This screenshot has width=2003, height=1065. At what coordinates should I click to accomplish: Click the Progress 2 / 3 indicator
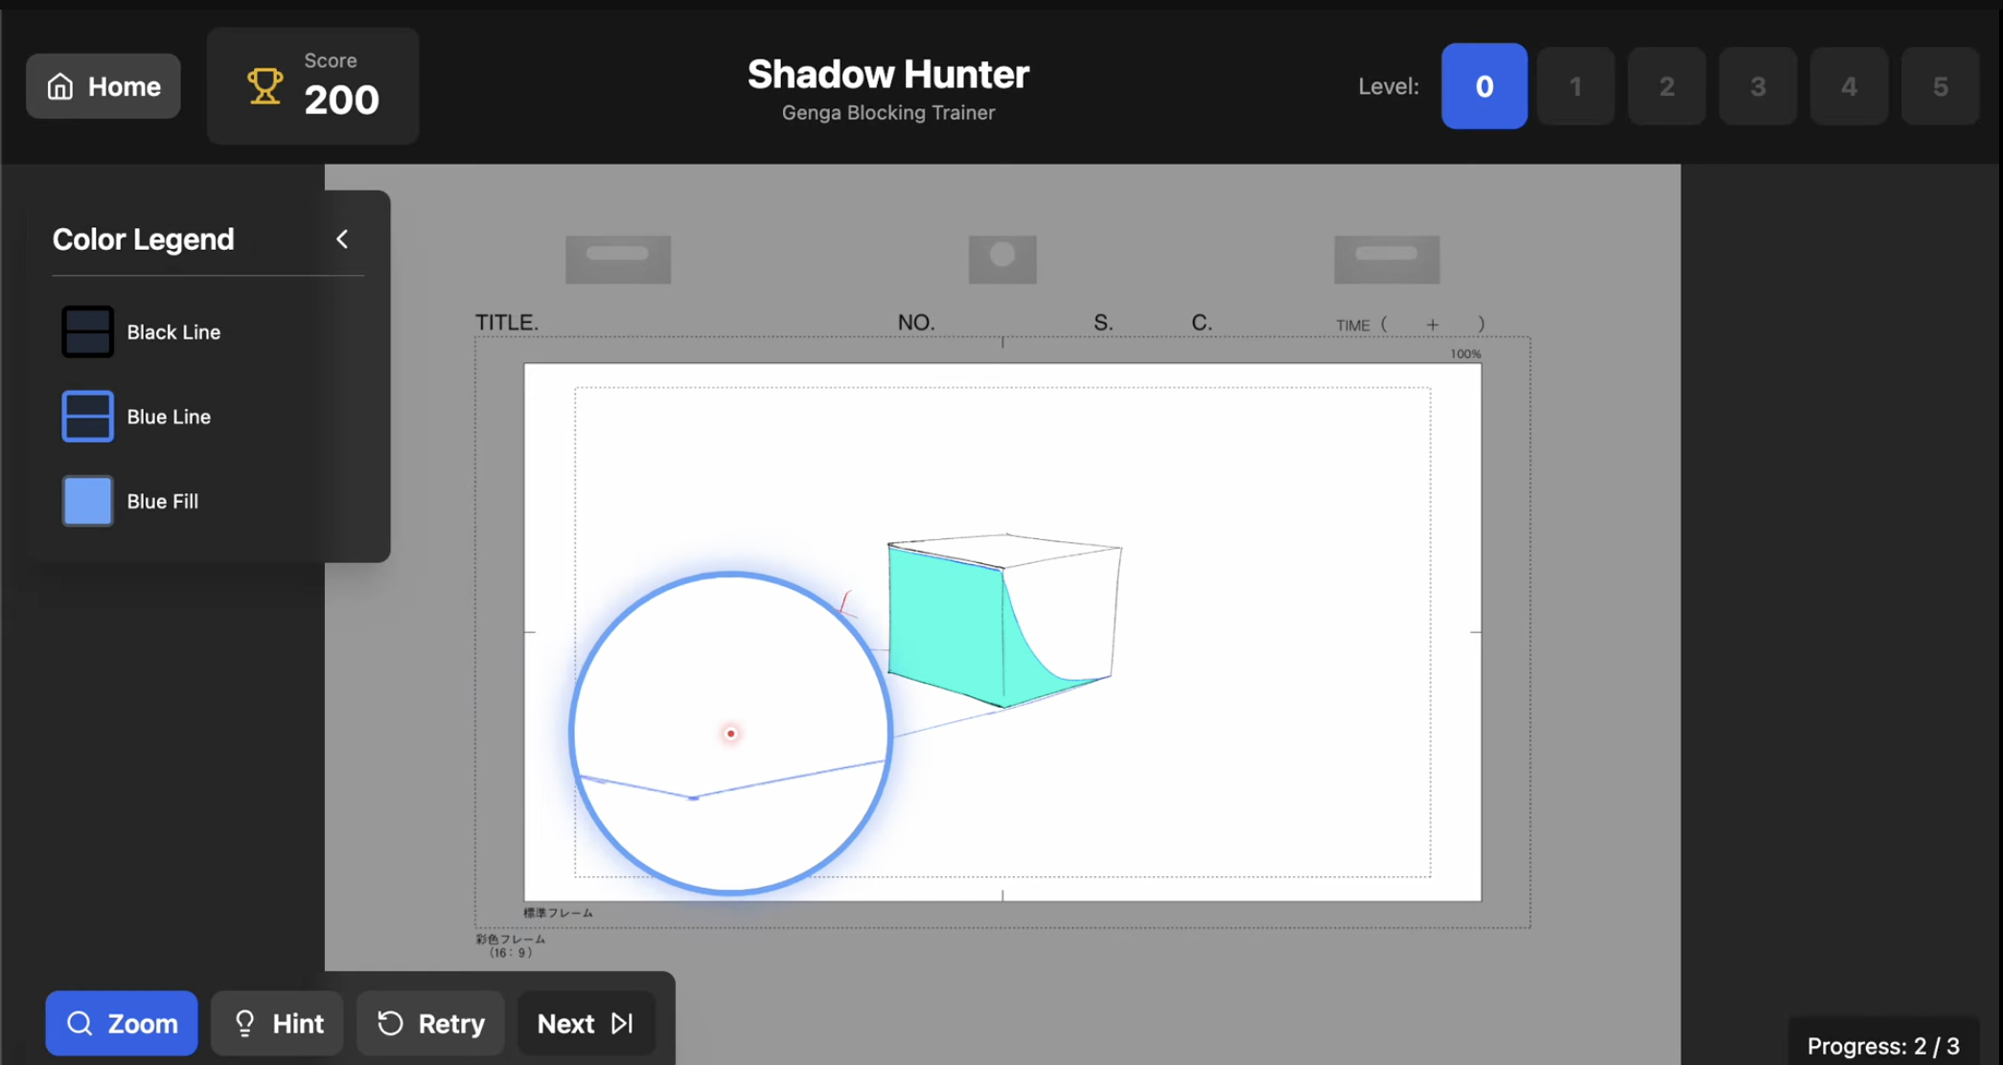1882,1045
